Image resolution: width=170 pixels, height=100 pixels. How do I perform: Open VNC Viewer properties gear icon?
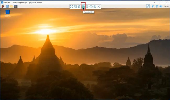(x=95, y=7)
